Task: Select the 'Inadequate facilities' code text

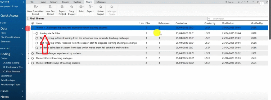Action: coord(50,33)
